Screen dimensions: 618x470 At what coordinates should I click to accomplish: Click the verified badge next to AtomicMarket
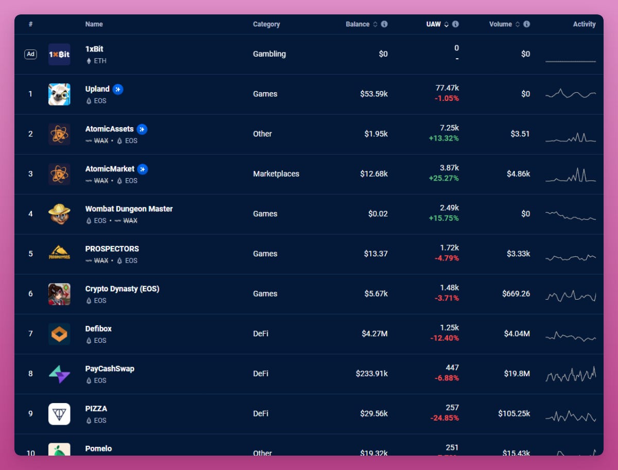[x=142, y=169]
